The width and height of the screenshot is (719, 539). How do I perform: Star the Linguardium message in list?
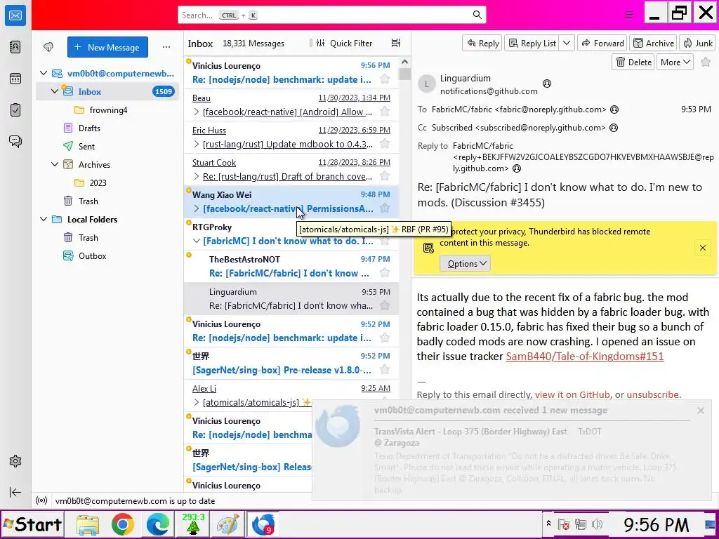tap(385, 305)
